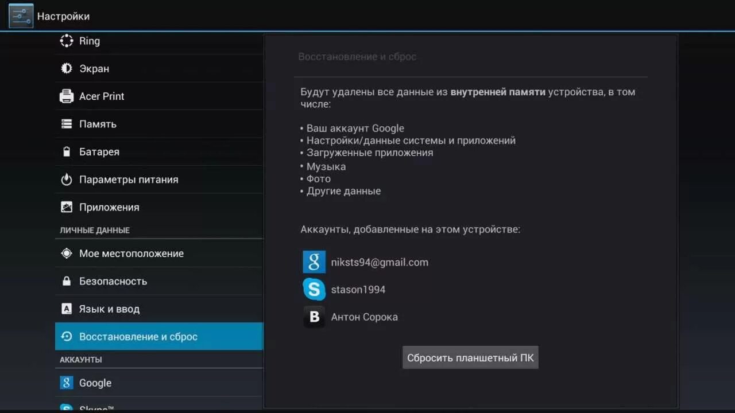Click the Skype icon beside stason1994
This screenshot has width=735, height=413.
[x=314, y=289]
